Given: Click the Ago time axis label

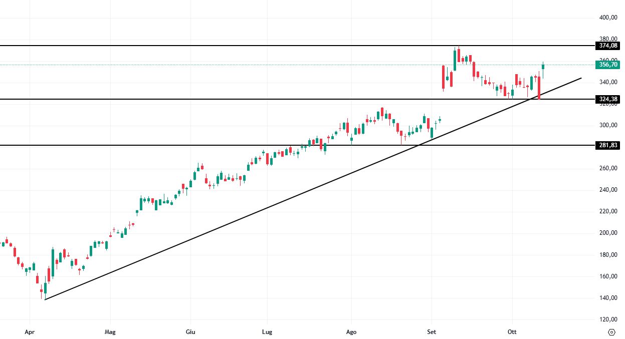Looking at the screenshot, I should point(351,332).
